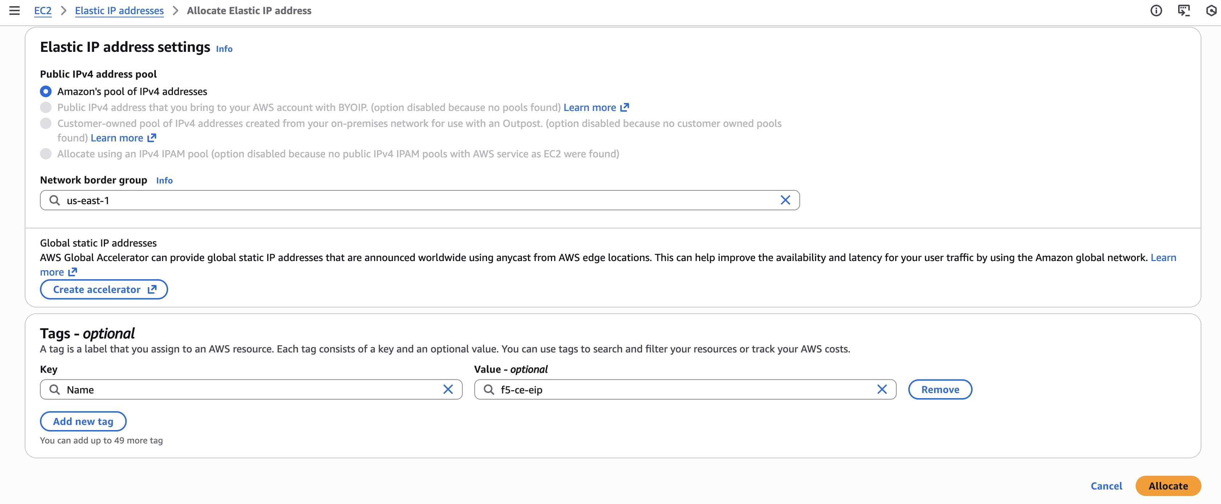1221x504 pixels.
Task: Go to Elastic IP addresses breadcrumb link
Action: click(x=119, y=11)
